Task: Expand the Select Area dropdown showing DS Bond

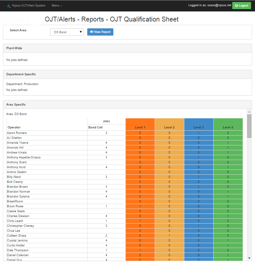Action: click(x=67, y=32)
